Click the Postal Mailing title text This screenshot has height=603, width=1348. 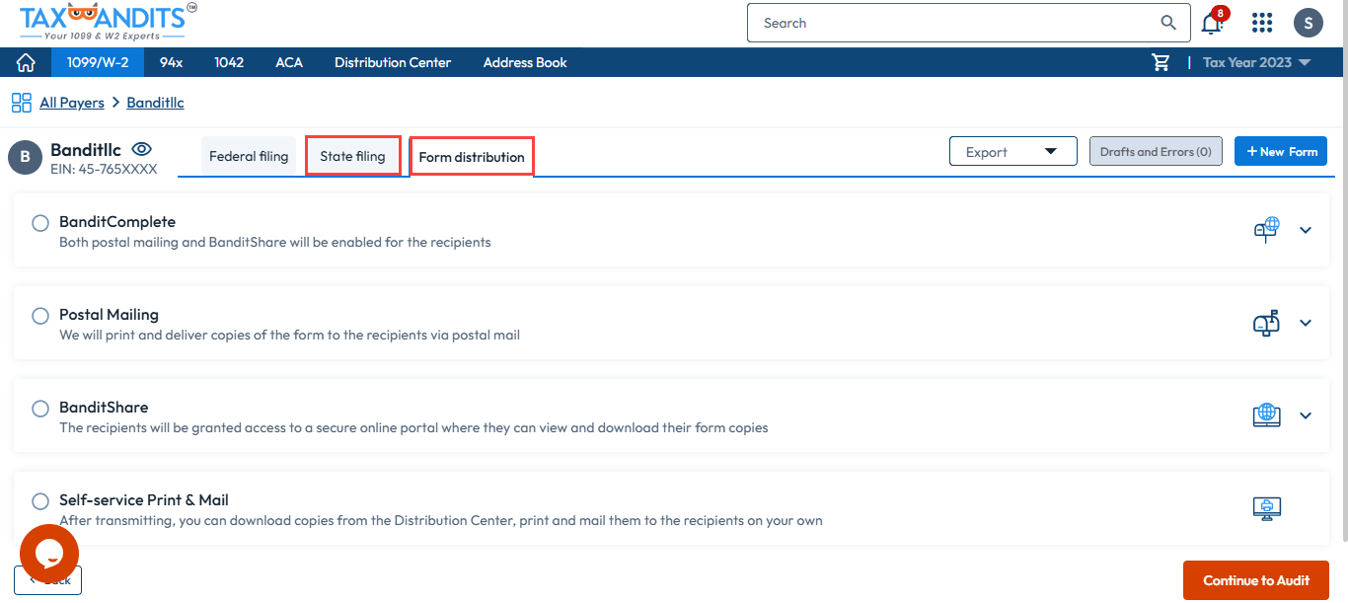[109, 315]
